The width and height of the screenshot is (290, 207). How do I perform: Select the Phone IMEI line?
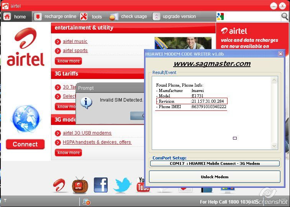(191, 107)
